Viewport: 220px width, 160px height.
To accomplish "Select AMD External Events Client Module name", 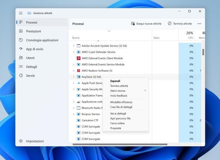I will click(102, 58).
